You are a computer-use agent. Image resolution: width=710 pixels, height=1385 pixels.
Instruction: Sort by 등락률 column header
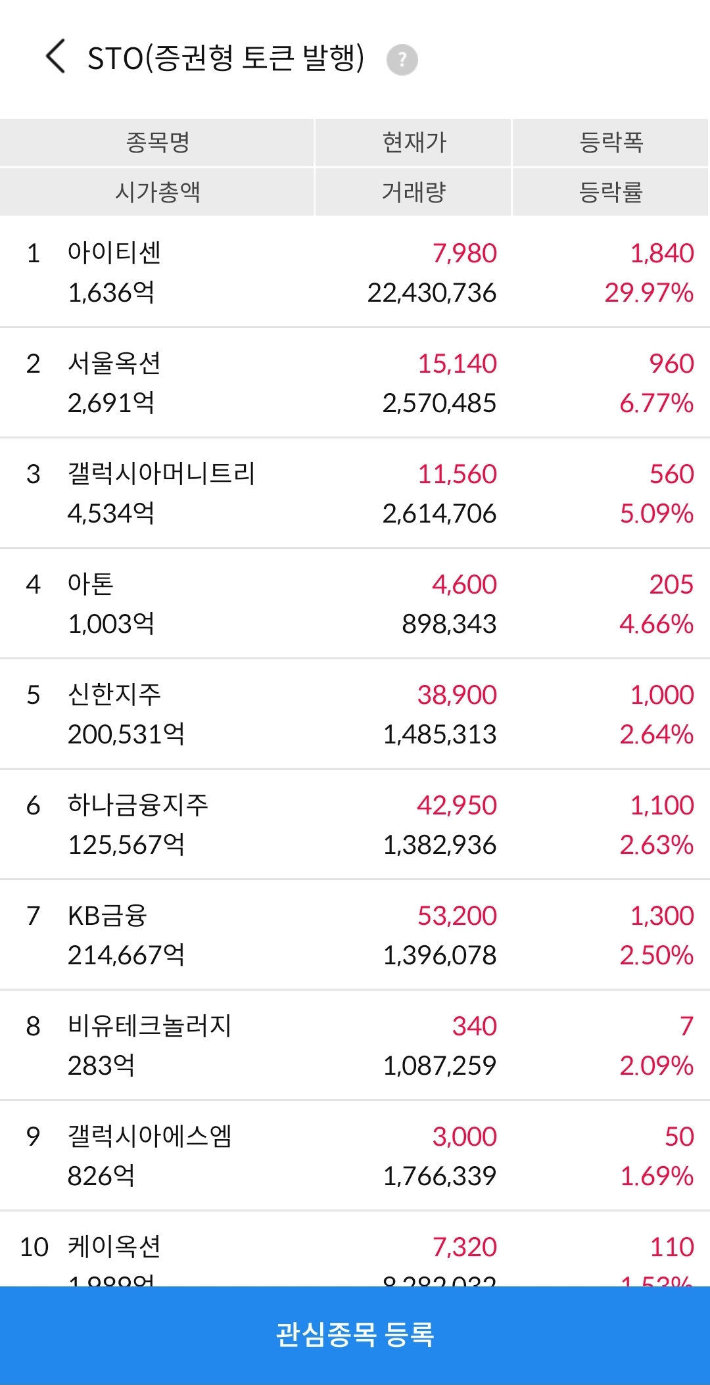[611, 192]
